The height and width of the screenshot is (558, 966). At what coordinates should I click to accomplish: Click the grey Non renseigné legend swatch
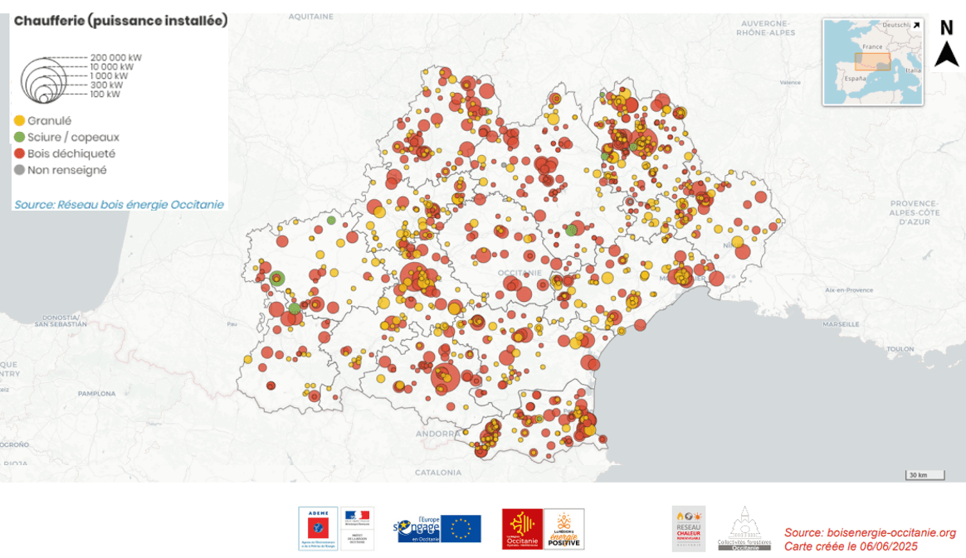point(19,170)
